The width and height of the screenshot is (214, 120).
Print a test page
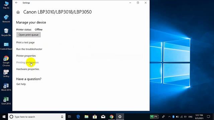tap(25, 42)
